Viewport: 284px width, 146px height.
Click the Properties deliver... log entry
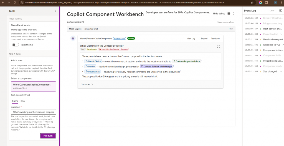[x=263, y=61]
